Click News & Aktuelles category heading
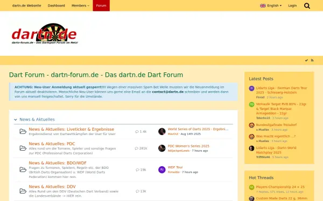The width and height of the screenshot is (323, 201). pyautogui.click(x=37, y=120)
